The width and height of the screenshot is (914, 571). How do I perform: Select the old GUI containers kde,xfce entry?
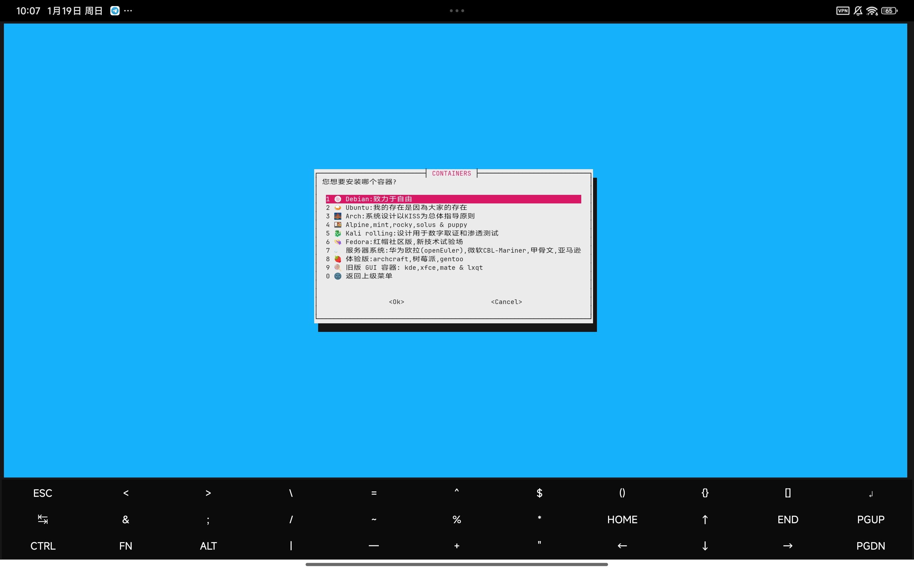[x=453, y=267]
